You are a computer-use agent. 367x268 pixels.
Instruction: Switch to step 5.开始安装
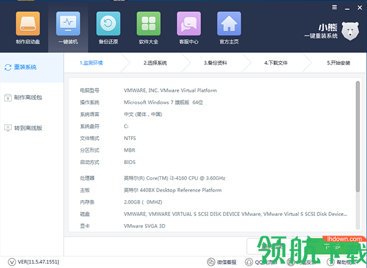(x=338, y=63)
